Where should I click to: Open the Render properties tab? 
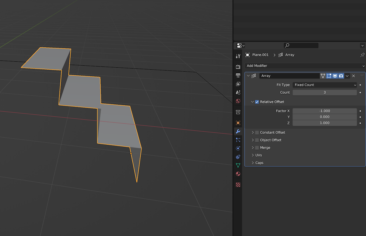pos(238,67)
